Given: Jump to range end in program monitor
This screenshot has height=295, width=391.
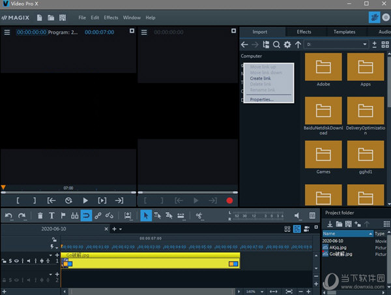Looking at the screenshot, I should (119, 200).
